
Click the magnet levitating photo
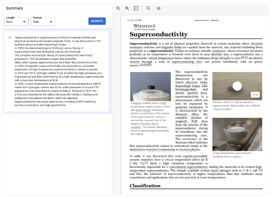(151, 86)
